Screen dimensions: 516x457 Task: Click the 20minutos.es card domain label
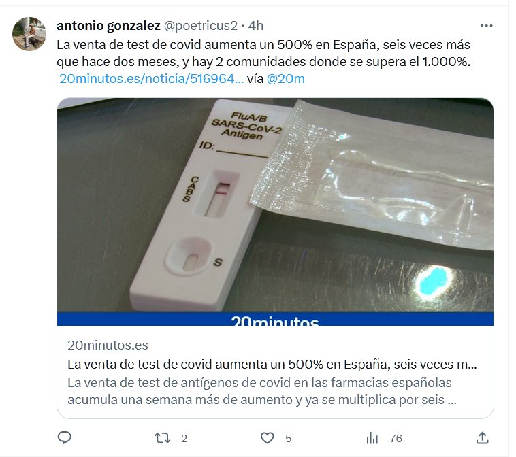tap(108, 345)
